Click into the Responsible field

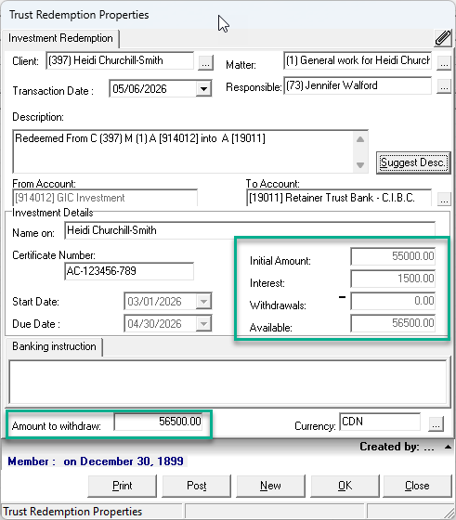358,85
